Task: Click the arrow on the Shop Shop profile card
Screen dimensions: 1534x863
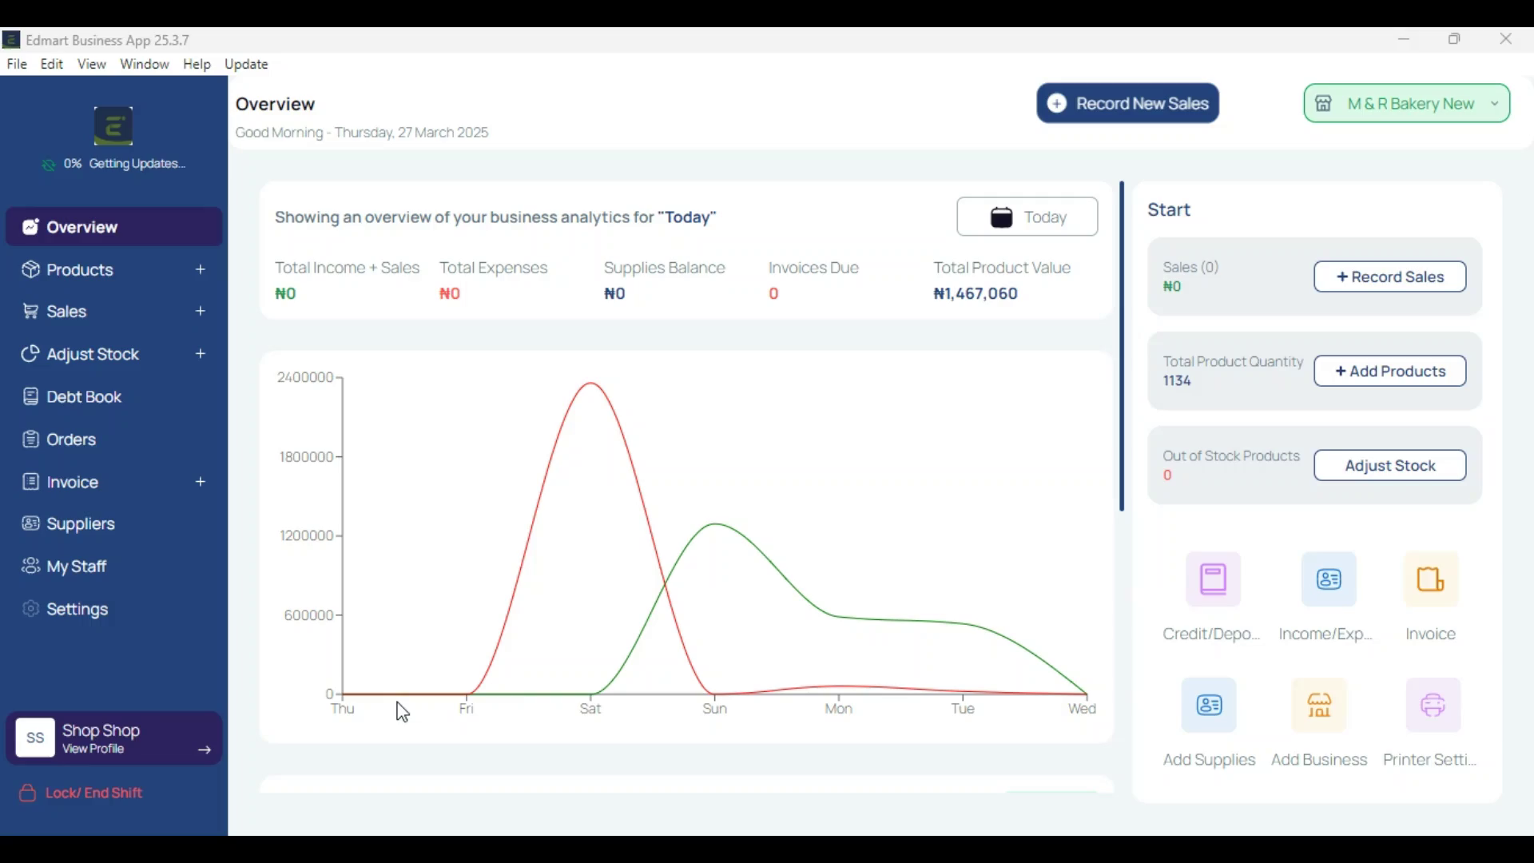Action: pyautogui.click(x=205, y=750)
